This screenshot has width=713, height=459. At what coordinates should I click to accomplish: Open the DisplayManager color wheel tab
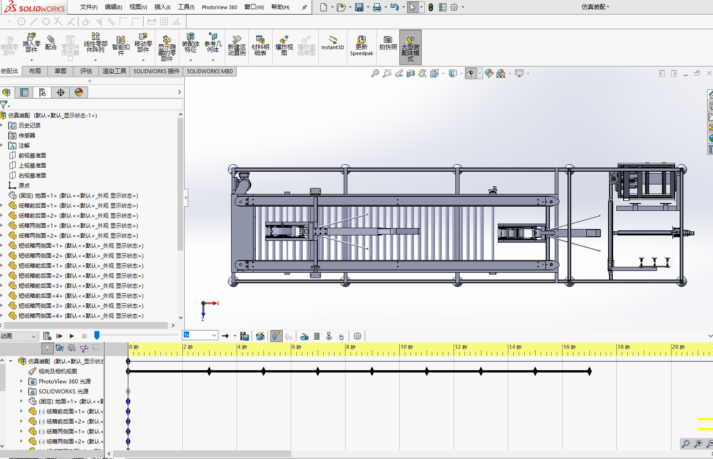click(x=79, y=92)
